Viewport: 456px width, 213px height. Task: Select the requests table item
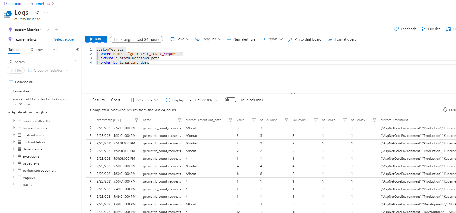[29, 178]
